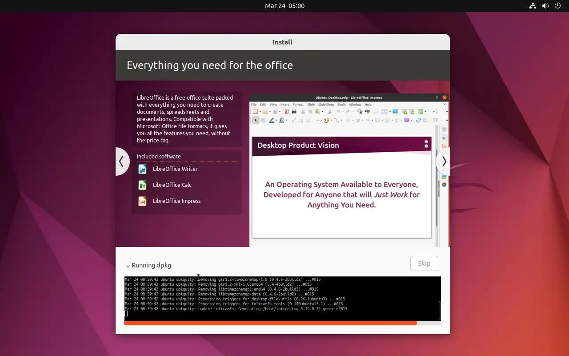Click the 'Included software' label
This screenshot has height=356, width=569.
(x=159, y=157)
